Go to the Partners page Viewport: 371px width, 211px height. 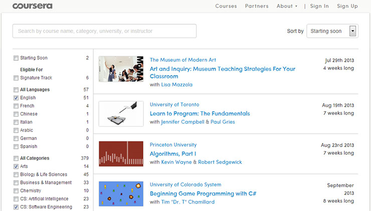tap(257, 6)
